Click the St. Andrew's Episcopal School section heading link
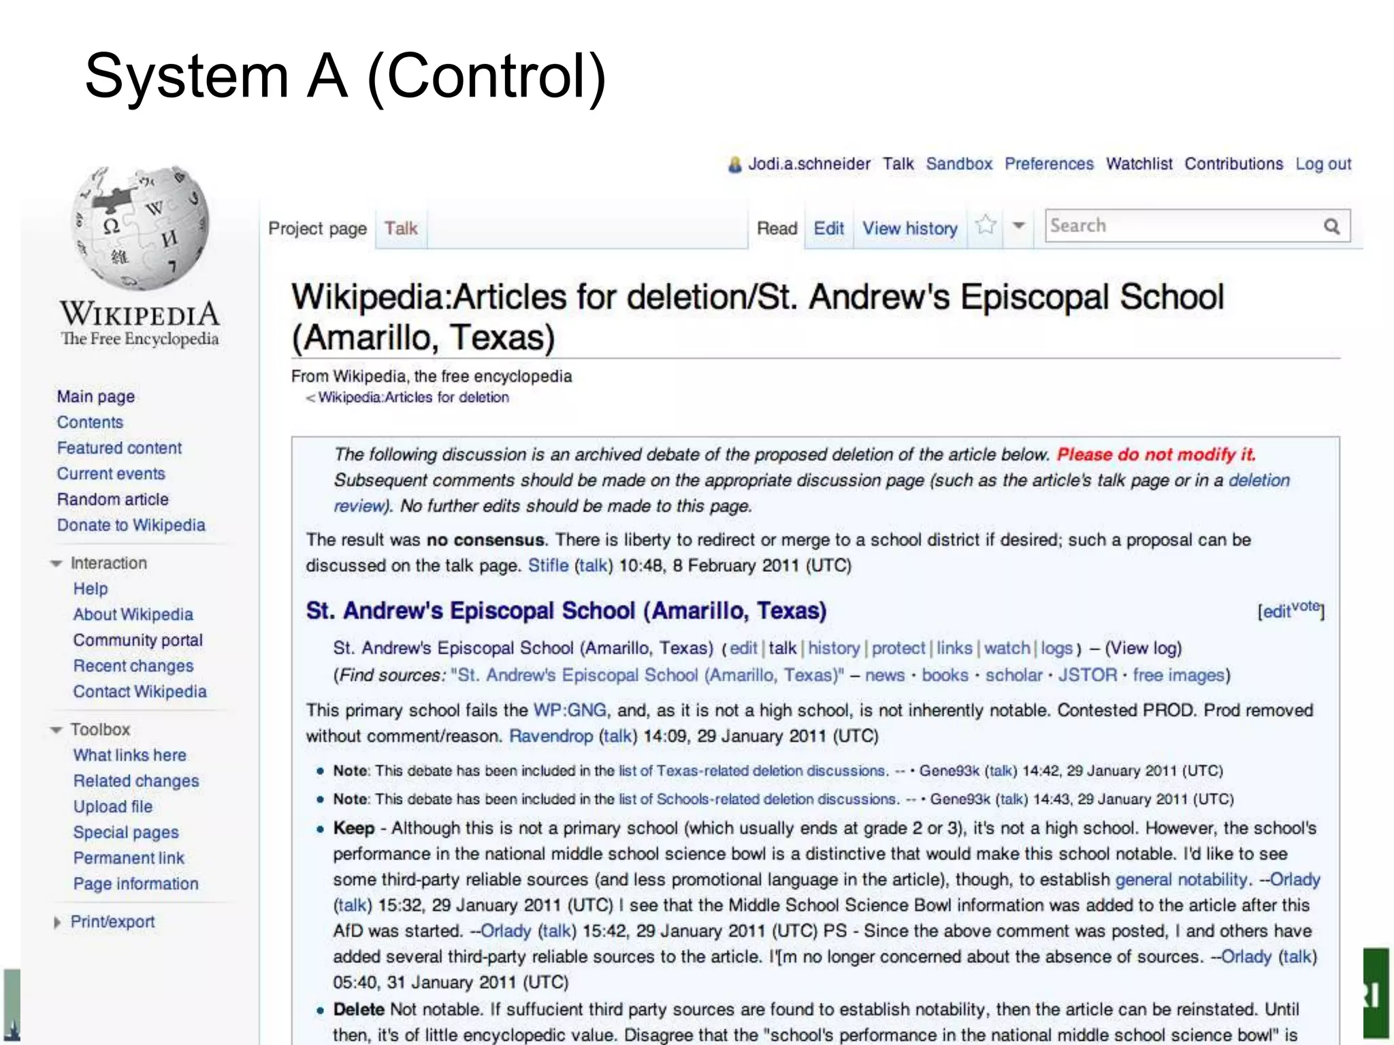Image resolution: width=1394 pixels, height=1045 pixels. pos(566,610)
